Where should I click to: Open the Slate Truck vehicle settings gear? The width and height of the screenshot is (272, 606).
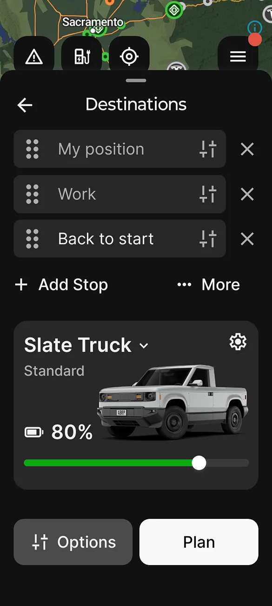pos(238,341)
